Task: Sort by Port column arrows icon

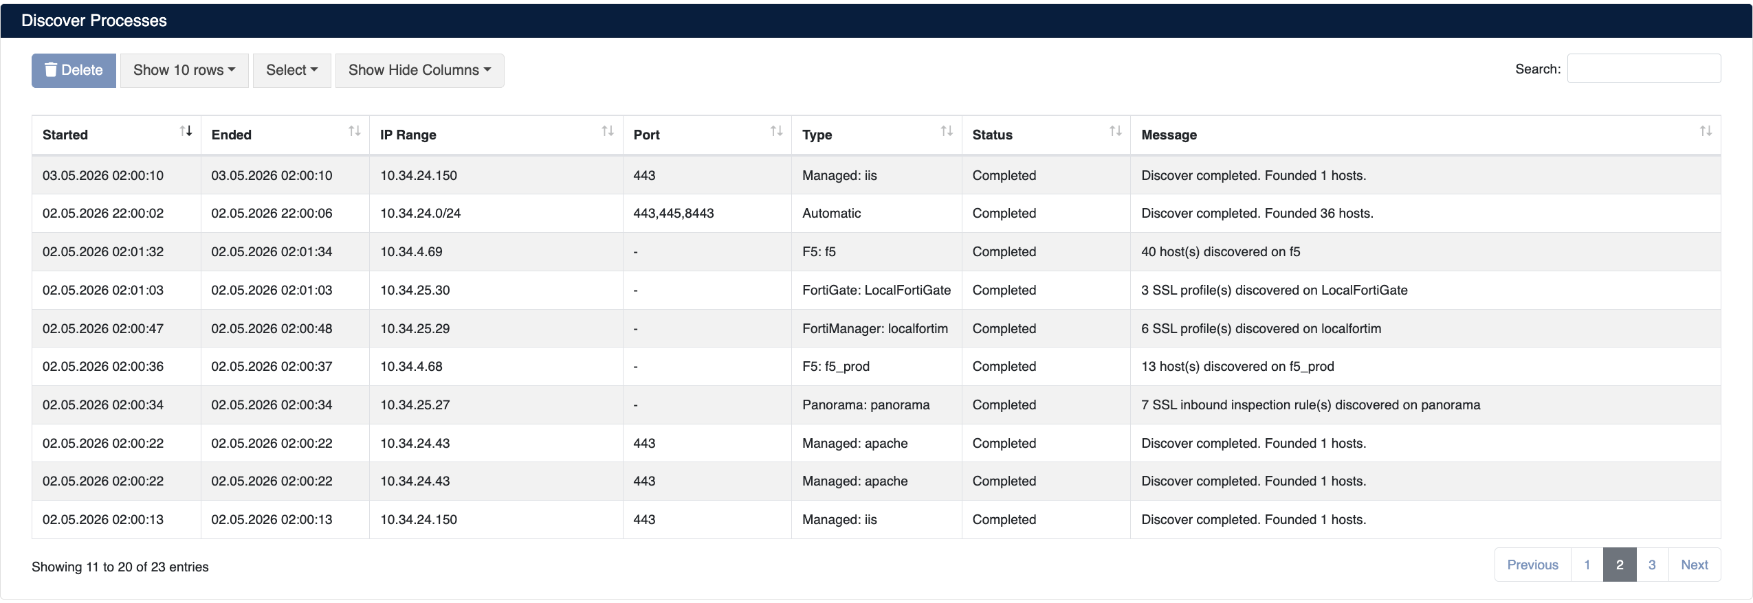Action: [x=777, y=131]
